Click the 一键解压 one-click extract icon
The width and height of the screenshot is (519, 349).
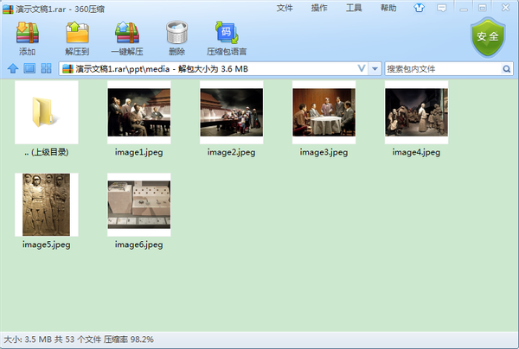(127, 33)
